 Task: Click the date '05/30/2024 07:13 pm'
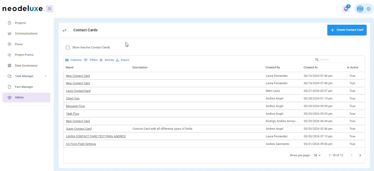click(x=318, y=136)
